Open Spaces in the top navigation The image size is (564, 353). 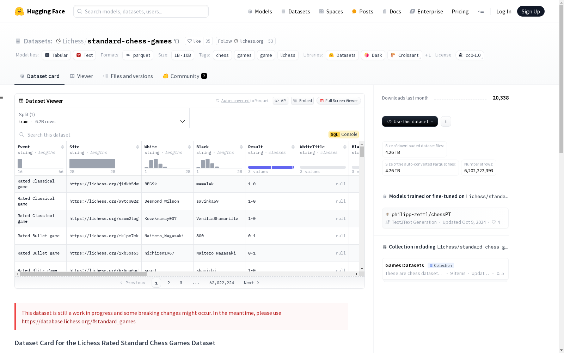click(x=331, y=11)
